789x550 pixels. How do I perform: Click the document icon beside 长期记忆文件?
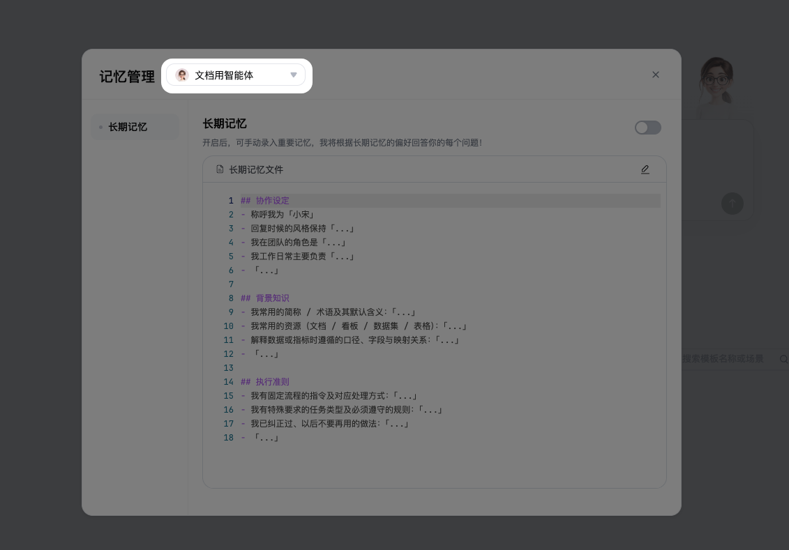[220, 169]
